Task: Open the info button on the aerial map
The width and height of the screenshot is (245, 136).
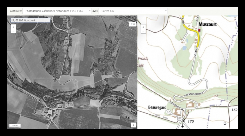Action: 133,125
